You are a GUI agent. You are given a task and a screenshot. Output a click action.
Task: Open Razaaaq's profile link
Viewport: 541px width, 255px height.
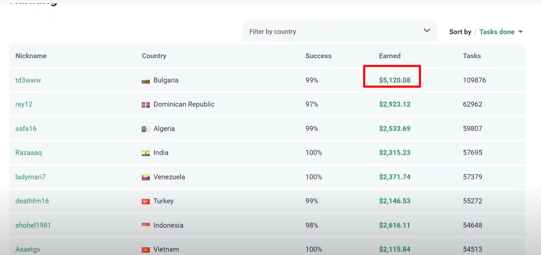[x=29, y=153]
